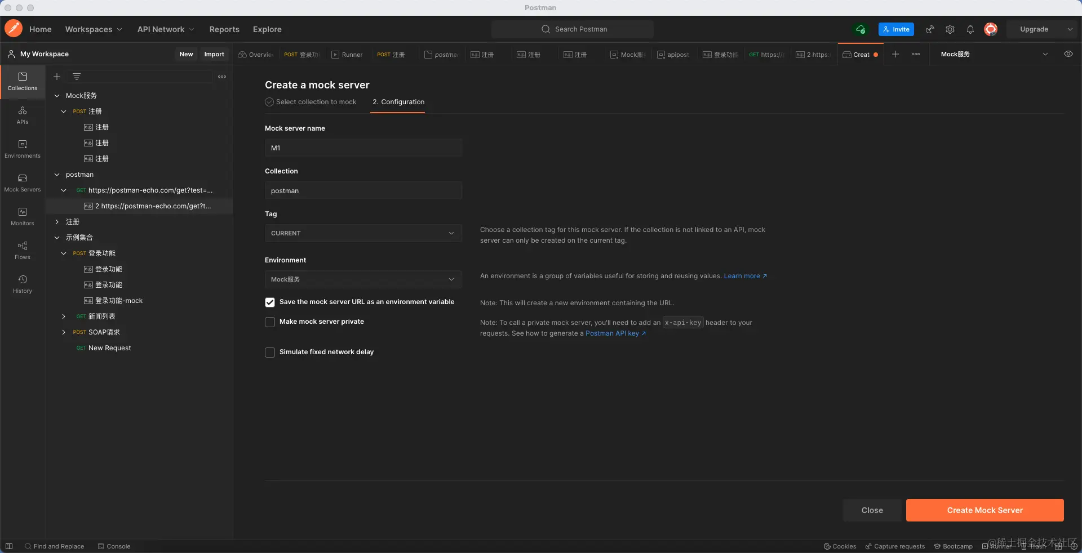Image resolution: width=1082 pixels, height=553 pixels.
Task: Click Create Mock Server button
Action: [x=985, y=510]
